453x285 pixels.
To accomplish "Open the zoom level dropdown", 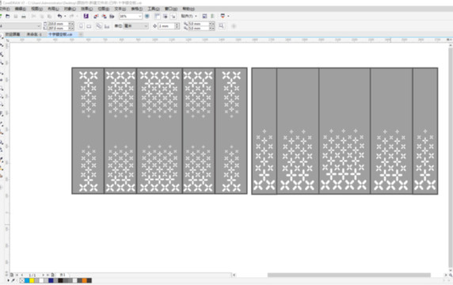I will click(x=131, y=16).
